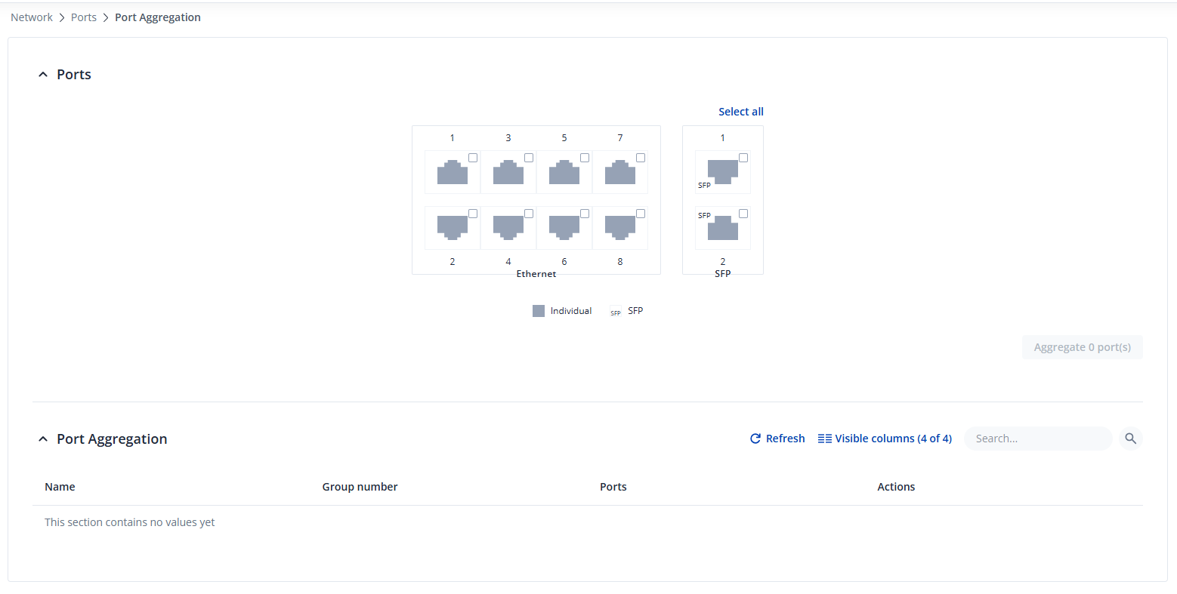
Task: Click the magnifier search icon
Action: [1130, 439]
